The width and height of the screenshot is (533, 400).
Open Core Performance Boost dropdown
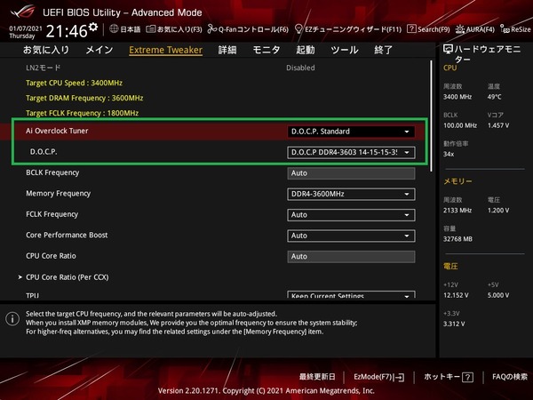351,236
